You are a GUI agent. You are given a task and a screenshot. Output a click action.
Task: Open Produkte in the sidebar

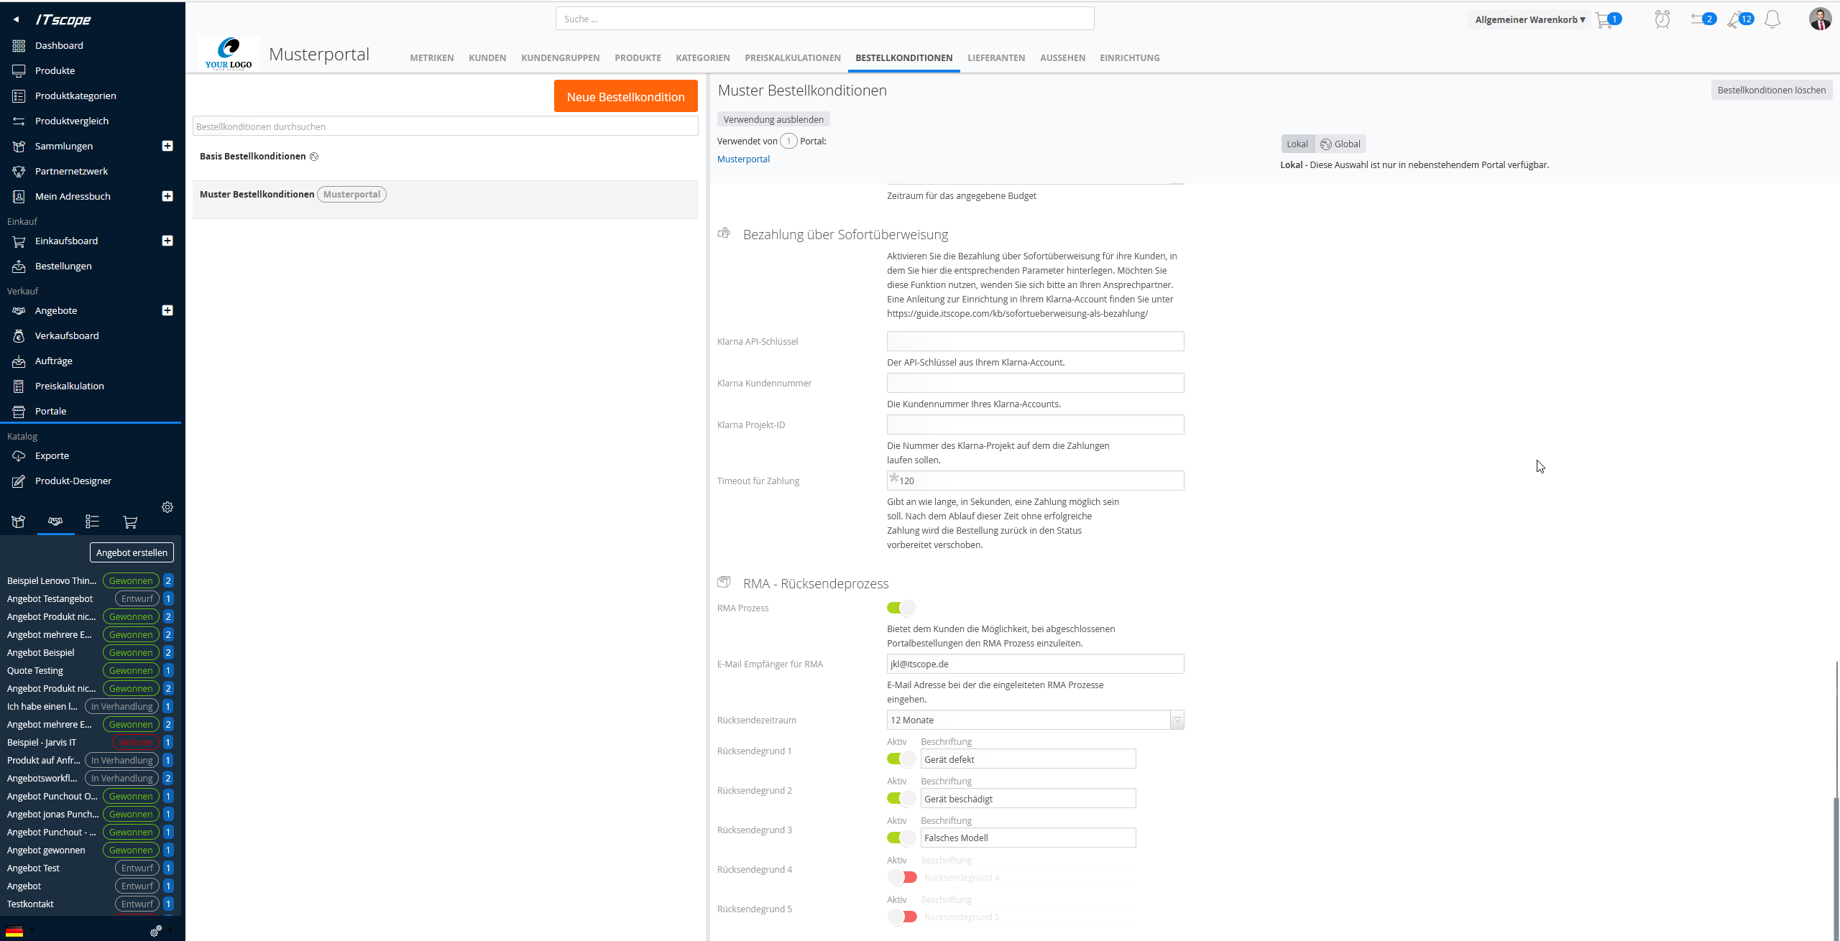click(x=55, y=70)
